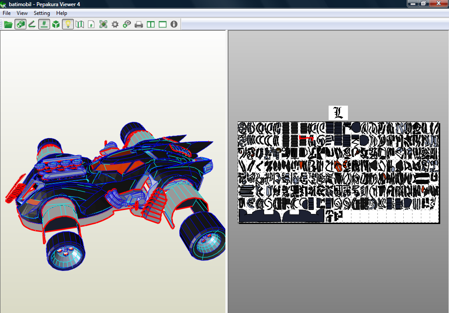Click the green solid cube icon
Image resolution: width=449 pixels, height=313 pixels.
tap(56, 24)
